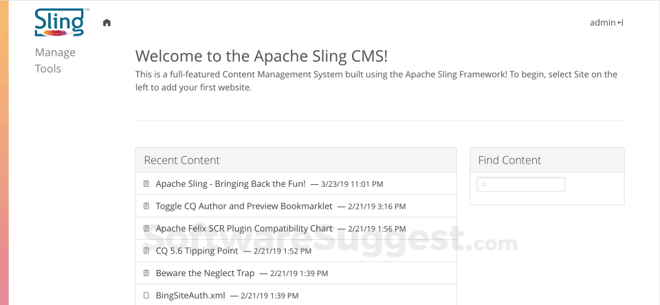This screenshot has width=660, height=305.
Task: Click the admin logout icon
Action: tap(620, 23)
